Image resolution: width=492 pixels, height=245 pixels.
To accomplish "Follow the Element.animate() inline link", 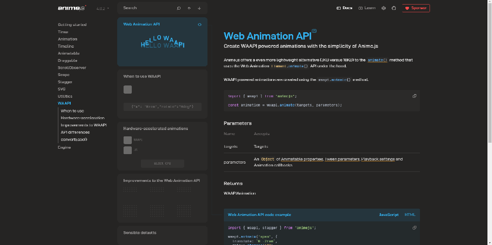I will [x=289, y=66].
